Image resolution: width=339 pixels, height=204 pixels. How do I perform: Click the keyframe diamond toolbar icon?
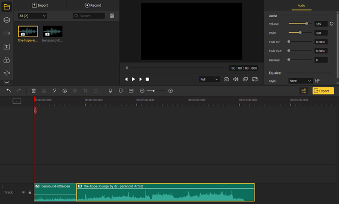click(x=75, y=91)
